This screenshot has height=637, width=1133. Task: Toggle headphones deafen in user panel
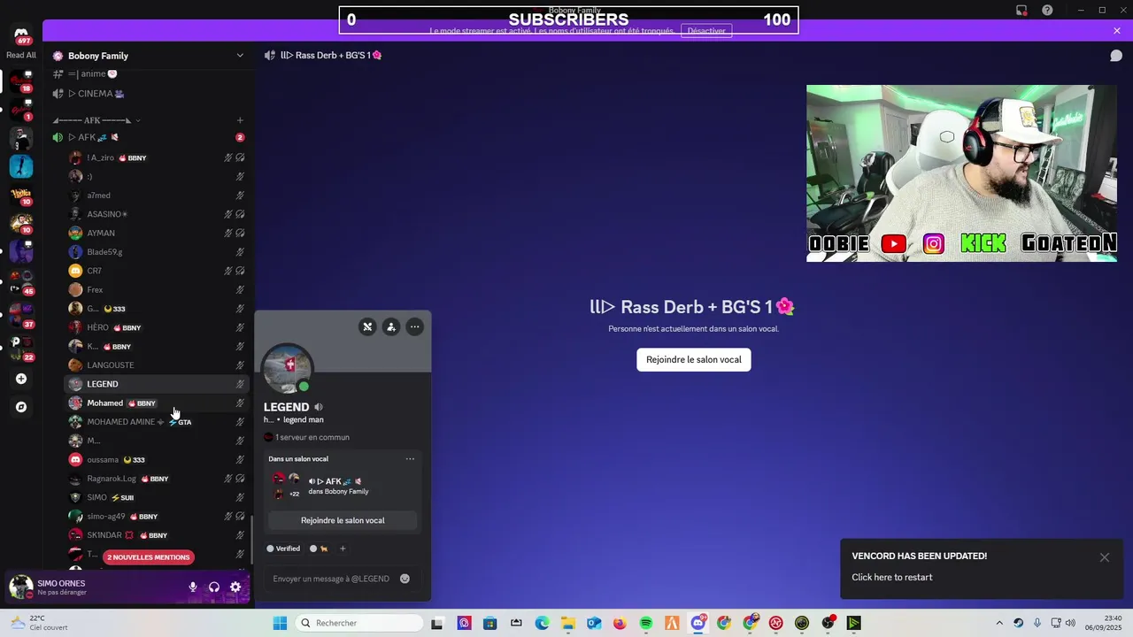point(214,587)
